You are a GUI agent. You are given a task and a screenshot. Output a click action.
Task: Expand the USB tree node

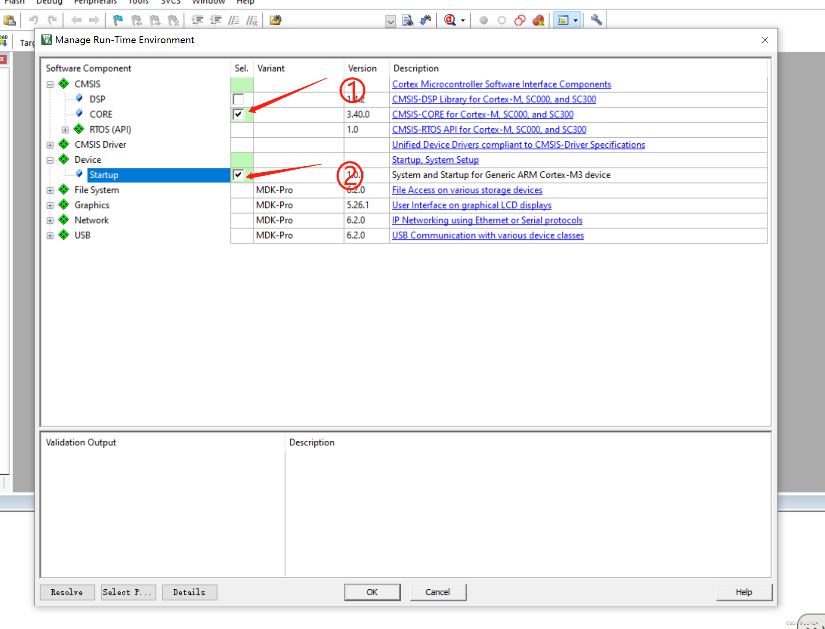coord(50,236)
